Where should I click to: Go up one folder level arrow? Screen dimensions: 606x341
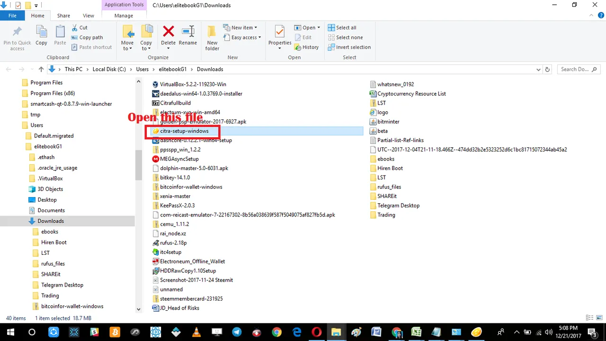(41, 69)
